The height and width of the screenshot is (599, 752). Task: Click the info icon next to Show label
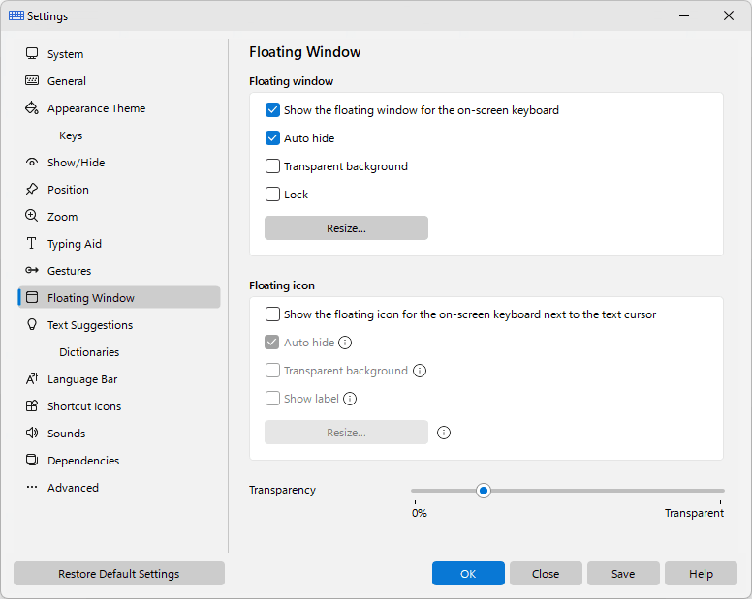[x=350, y=399]
